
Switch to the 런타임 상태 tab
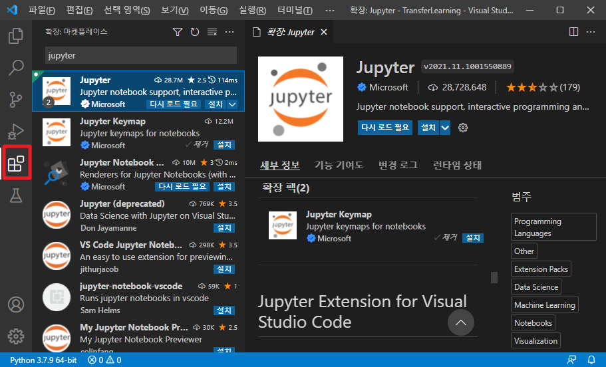(457, 166)
